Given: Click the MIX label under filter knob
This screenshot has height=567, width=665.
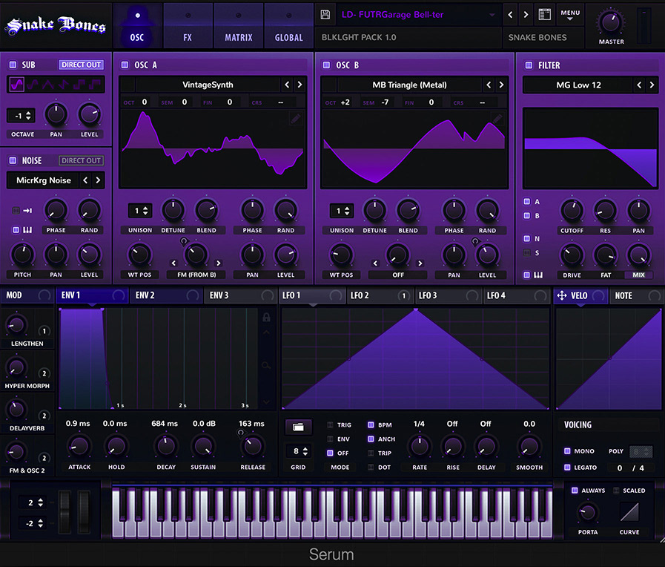Looking at the screenshot, I should coord(639,275).
